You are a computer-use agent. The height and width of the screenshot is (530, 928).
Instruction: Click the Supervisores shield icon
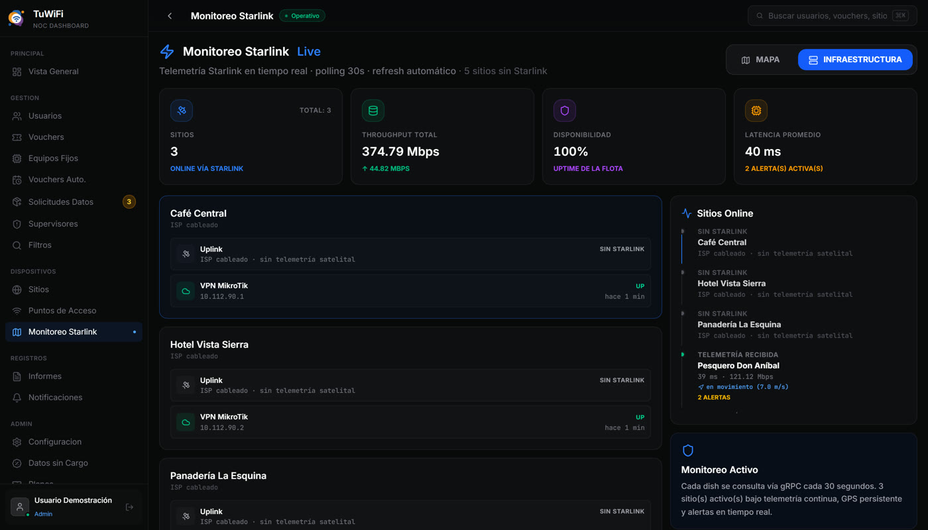point(17,224)
